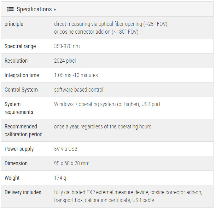Collapse the Specifications section header
Image resolution: width=216 pixels, height=209 pixels.
point(36,9)
